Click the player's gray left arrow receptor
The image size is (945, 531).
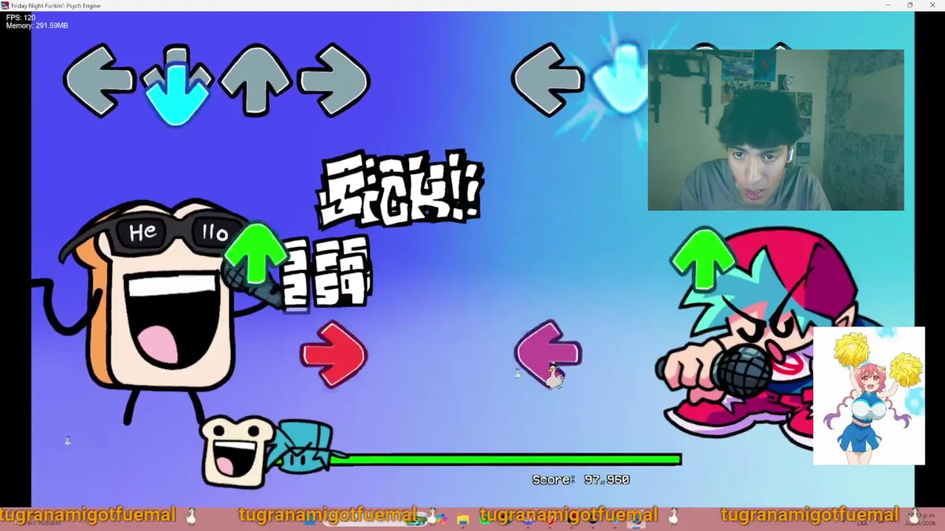coord(547,80)
